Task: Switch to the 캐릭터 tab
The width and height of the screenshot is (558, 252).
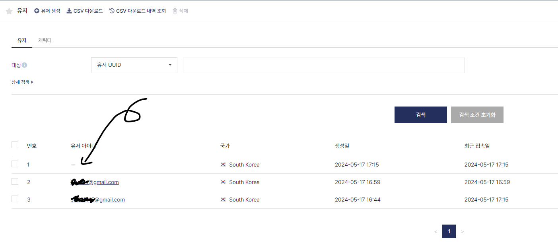Action: 45,41
